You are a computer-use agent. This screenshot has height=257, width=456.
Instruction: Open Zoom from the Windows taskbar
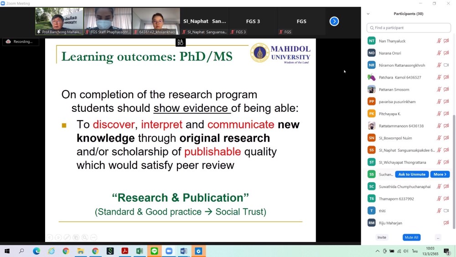(169, 251)
